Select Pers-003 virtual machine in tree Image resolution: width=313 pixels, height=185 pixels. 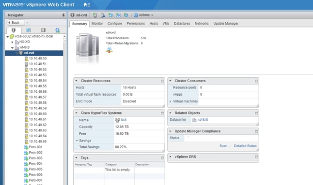pos(35,158)
